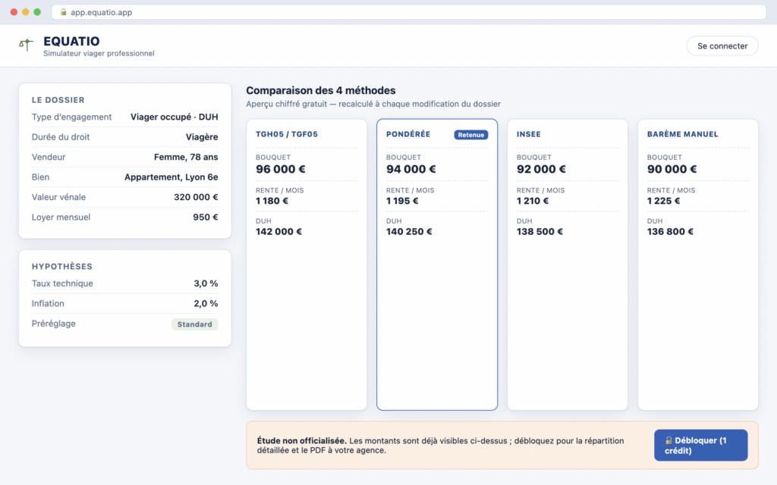Select the PONDÉRÉE method title
Screen dimensions: 777x485
pyautogui.click(x=408, y=134)
